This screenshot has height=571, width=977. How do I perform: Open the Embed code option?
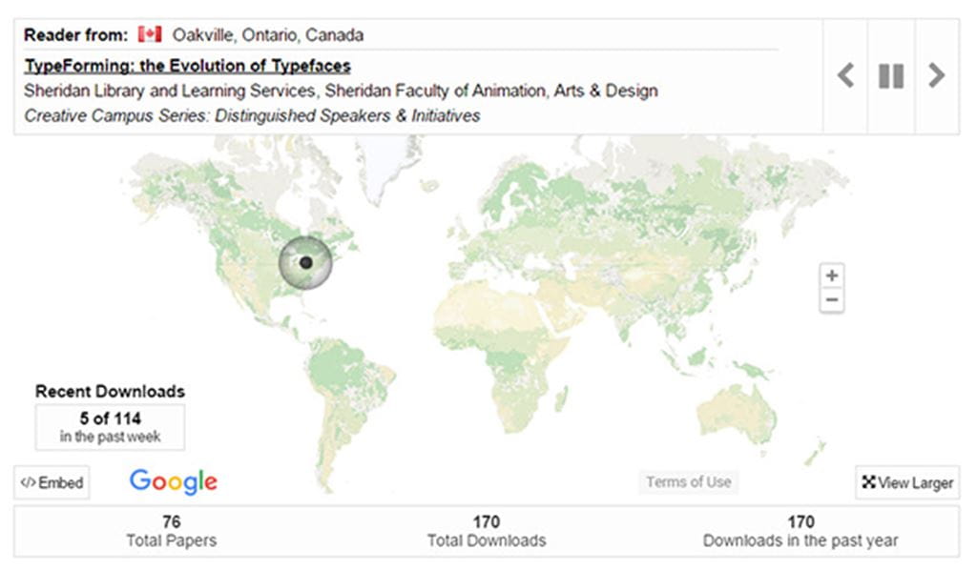[52, 482]
